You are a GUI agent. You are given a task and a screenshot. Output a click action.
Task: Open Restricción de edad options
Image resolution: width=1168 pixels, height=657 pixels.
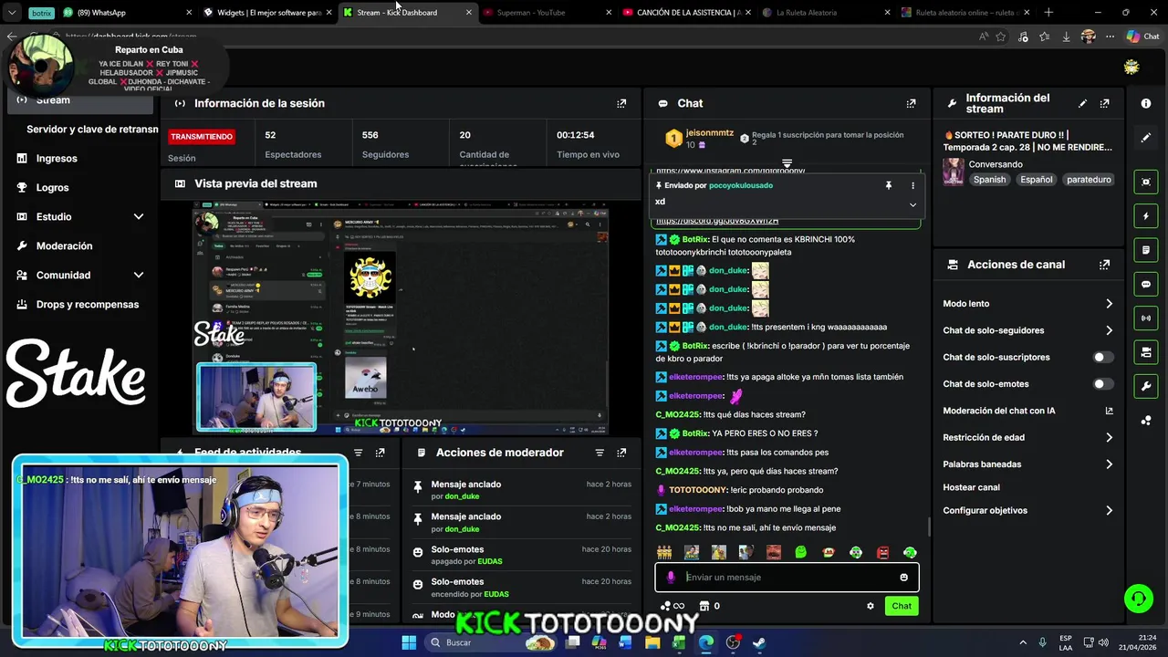[1027, 437]
